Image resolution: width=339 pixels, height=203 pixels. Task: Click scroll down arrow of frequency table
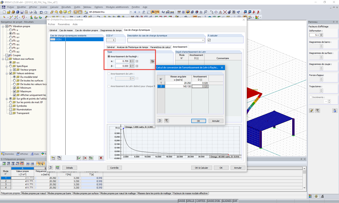click(x=304, y=187)
